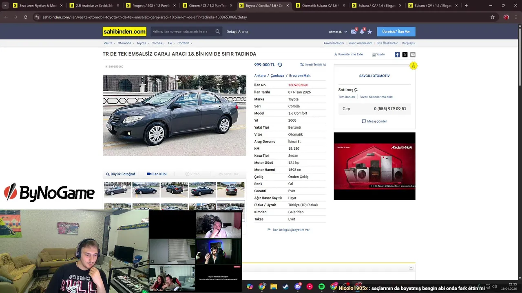Click the Yazdır print icon

click(374, 54)
